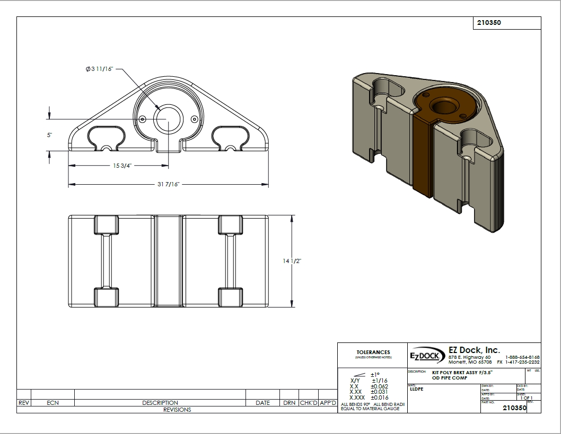Click the CKD BY: field label

522,386
